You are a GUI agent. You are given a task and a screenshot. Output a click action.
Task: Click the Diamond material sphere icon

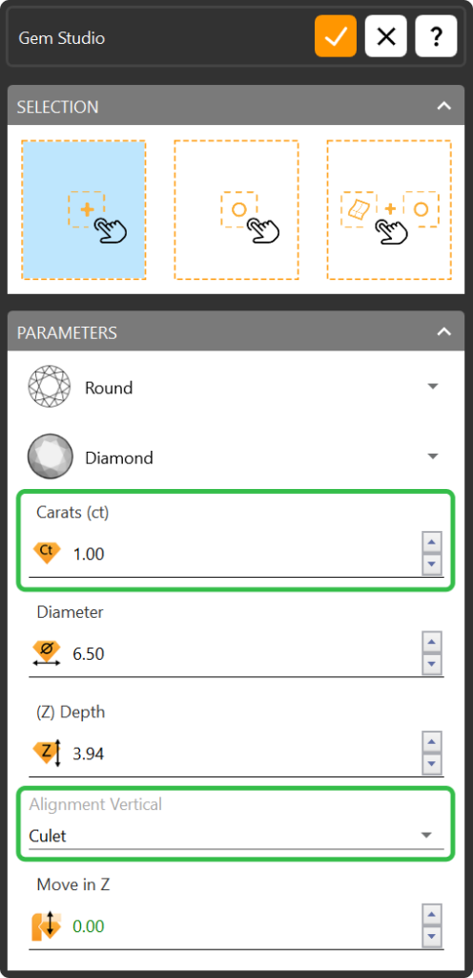(x=46, y=457)
